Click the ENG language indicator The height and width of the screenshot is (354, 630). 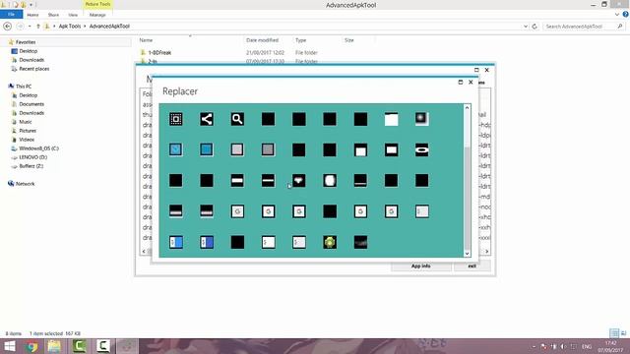(587, 346)
